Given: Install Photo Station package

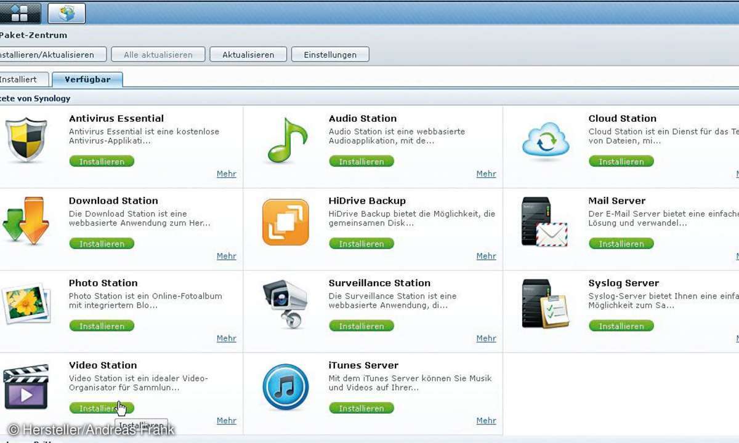Looking at the screenshot, I should pos(102,326).
